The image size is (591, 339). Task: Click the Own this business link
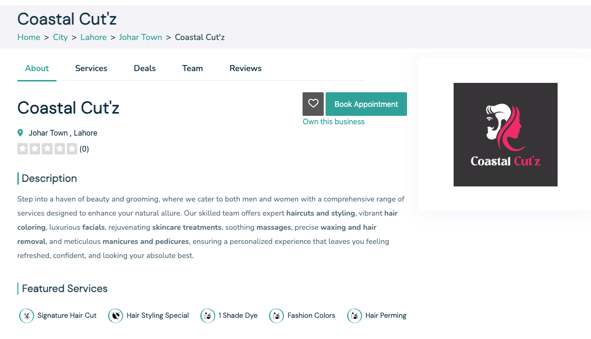pos(334,121)
